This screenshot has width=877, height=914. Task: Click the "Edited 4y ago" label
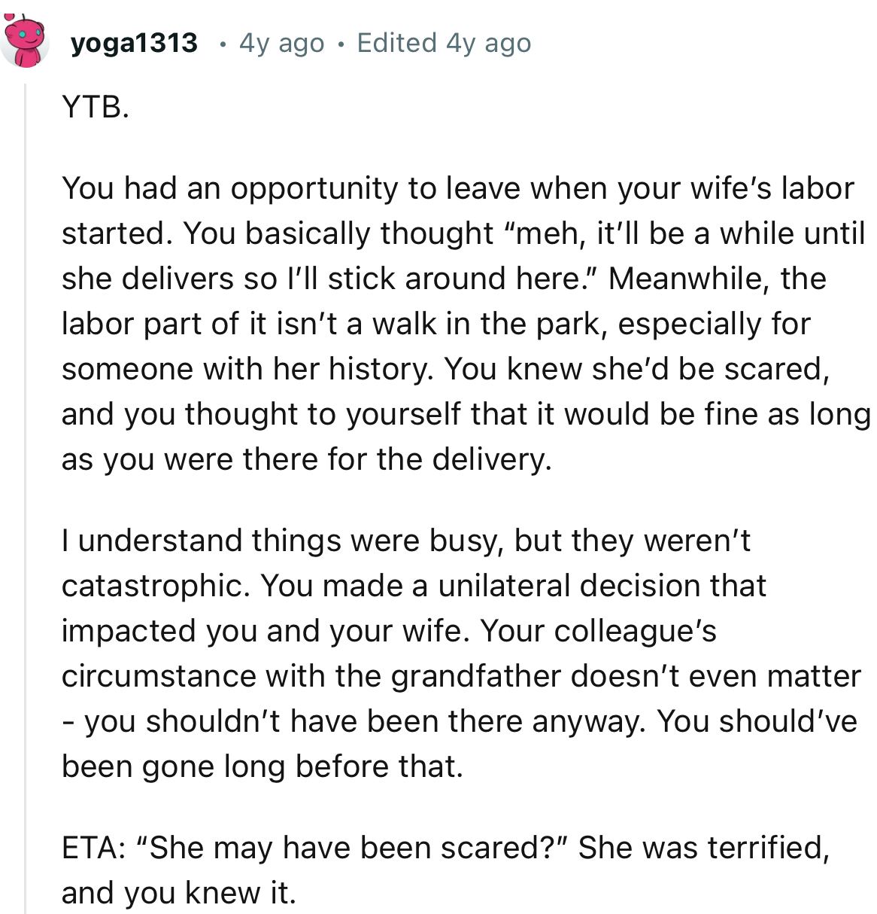[x=444, y=43]
